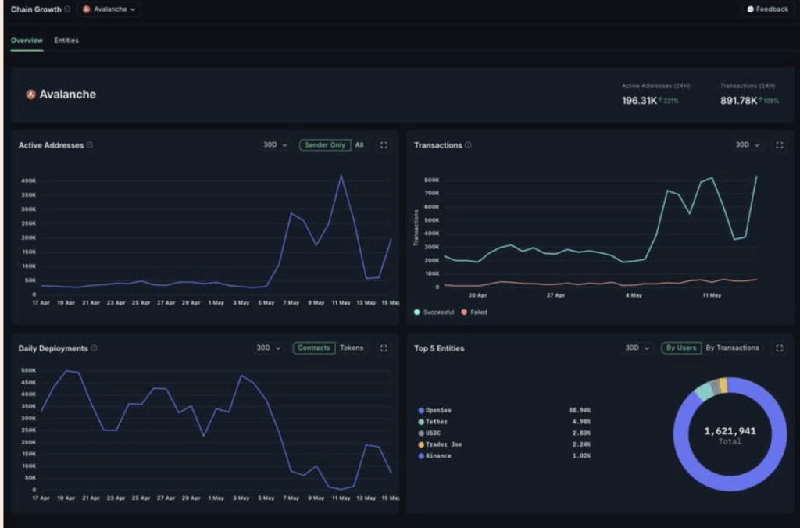
Task: Select Contracts in Daily Deployments
Action: [x=314, y=348]
